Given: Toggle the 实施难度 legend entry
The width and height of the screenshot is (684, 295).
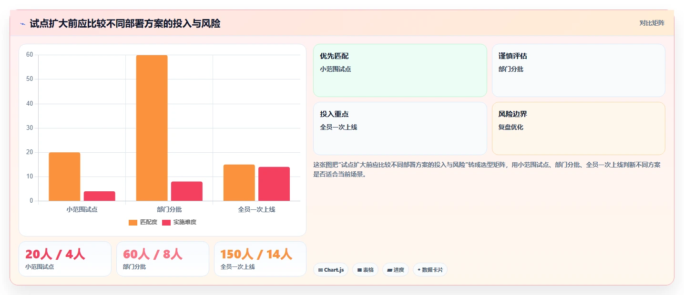Looking at the screenshot, I should click(179, 222).
